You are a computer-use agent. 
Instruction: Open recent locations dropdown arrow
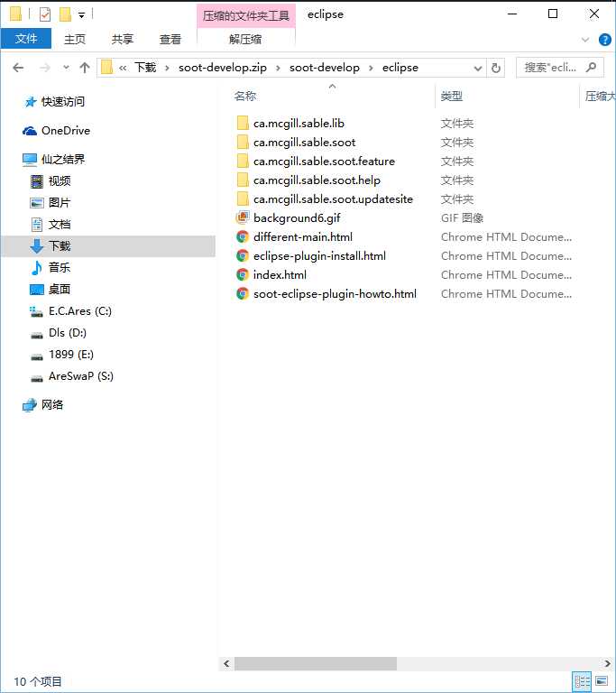click(x=66, y=68)
